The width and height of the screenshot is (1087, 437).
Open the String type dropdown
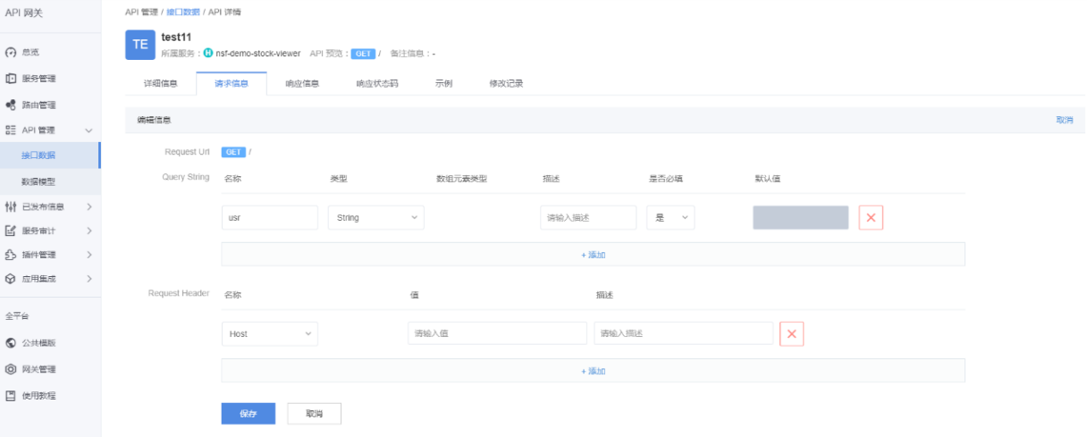pos(375,218)
